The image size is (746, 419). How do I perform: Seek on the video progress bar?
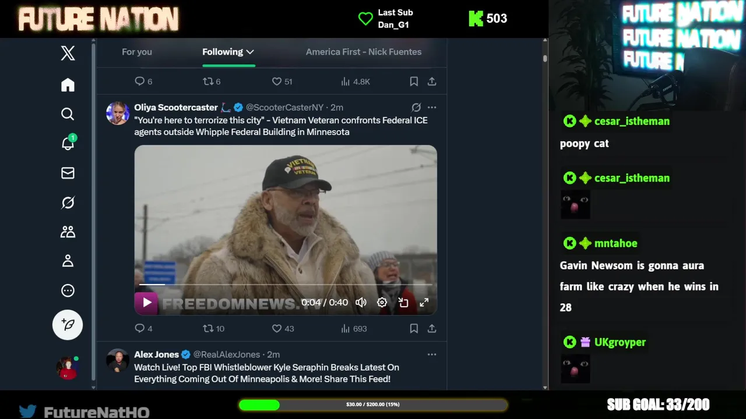click(x=286, y=285)
